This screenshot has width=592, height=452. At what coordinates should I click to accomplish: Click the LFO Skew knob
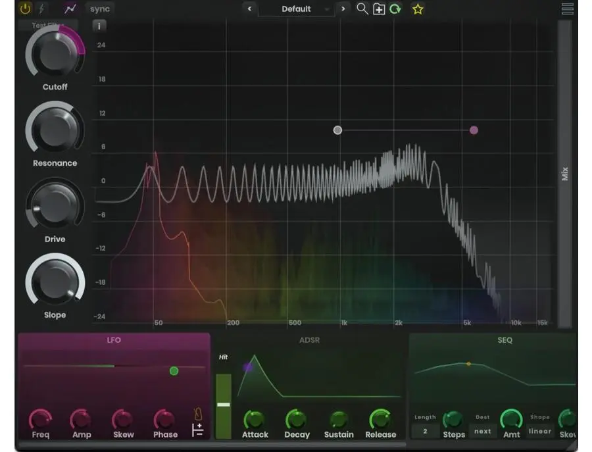[x=123, y=419]
